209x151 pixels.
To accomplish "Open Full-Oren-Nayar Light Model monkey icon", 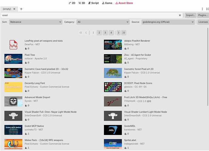I will point(13,116).
